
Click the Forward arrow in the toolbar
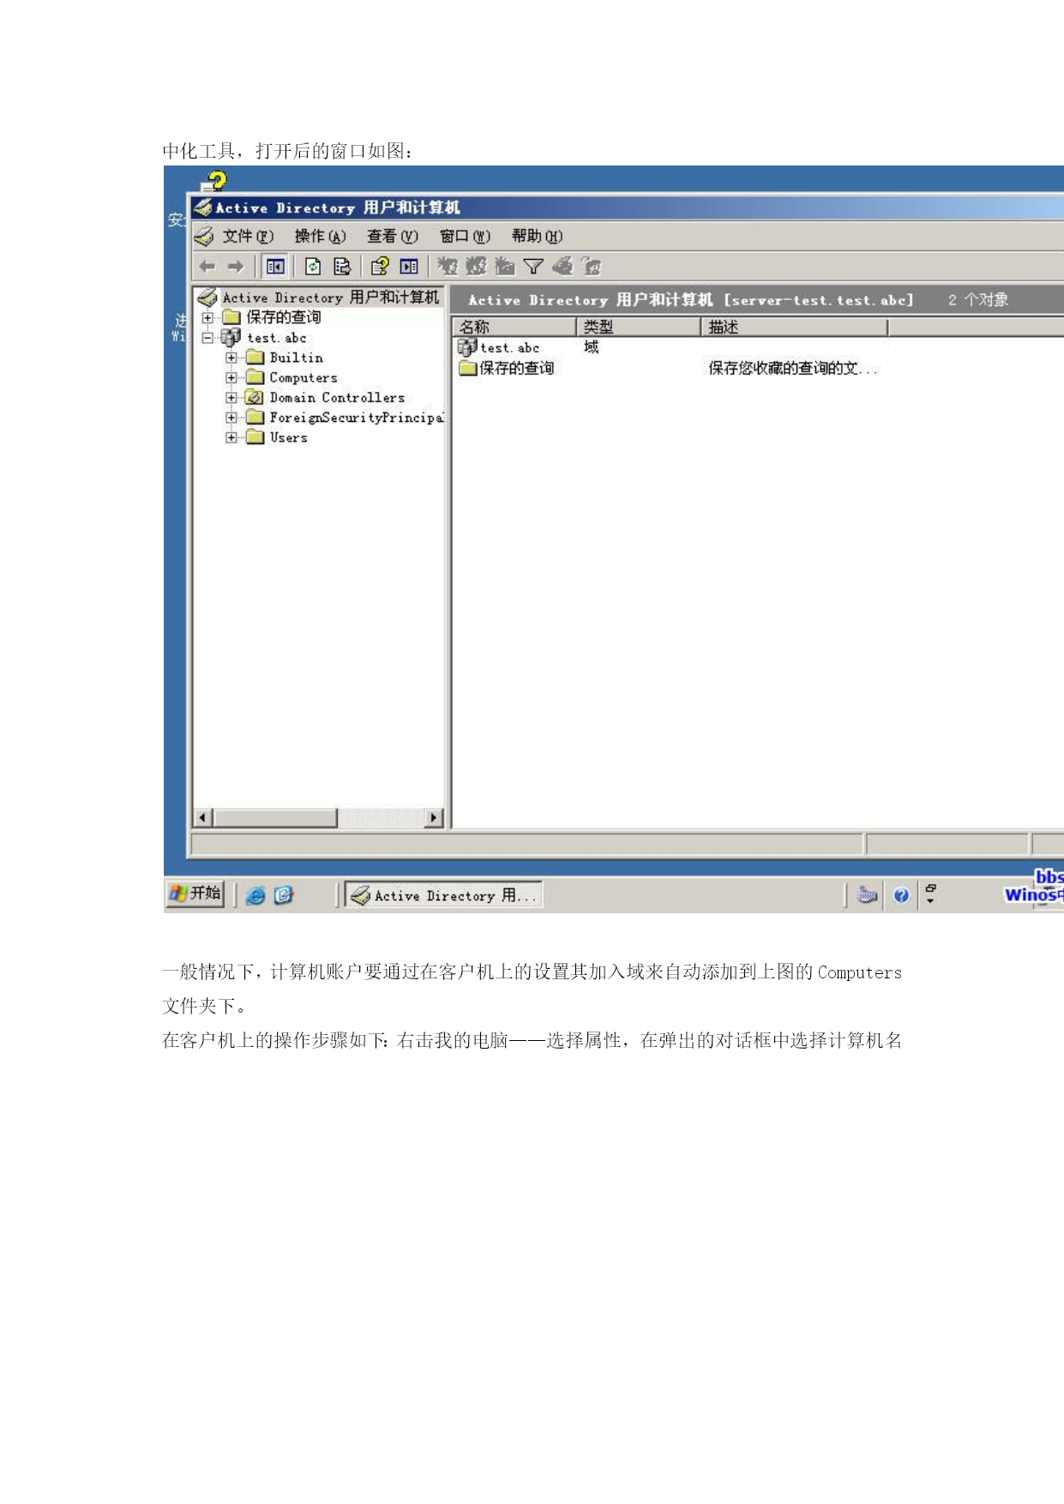[x=236, y=267]
